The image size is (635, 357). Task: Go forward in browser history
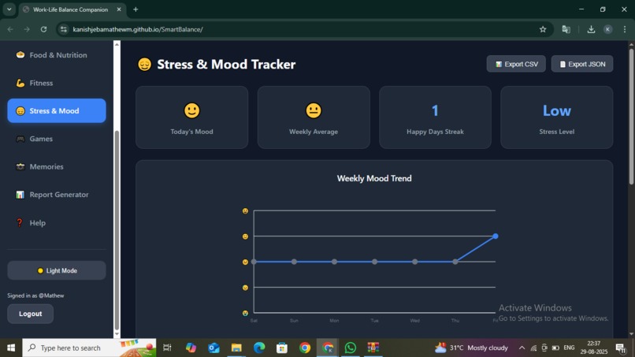(x=27, y=29)
